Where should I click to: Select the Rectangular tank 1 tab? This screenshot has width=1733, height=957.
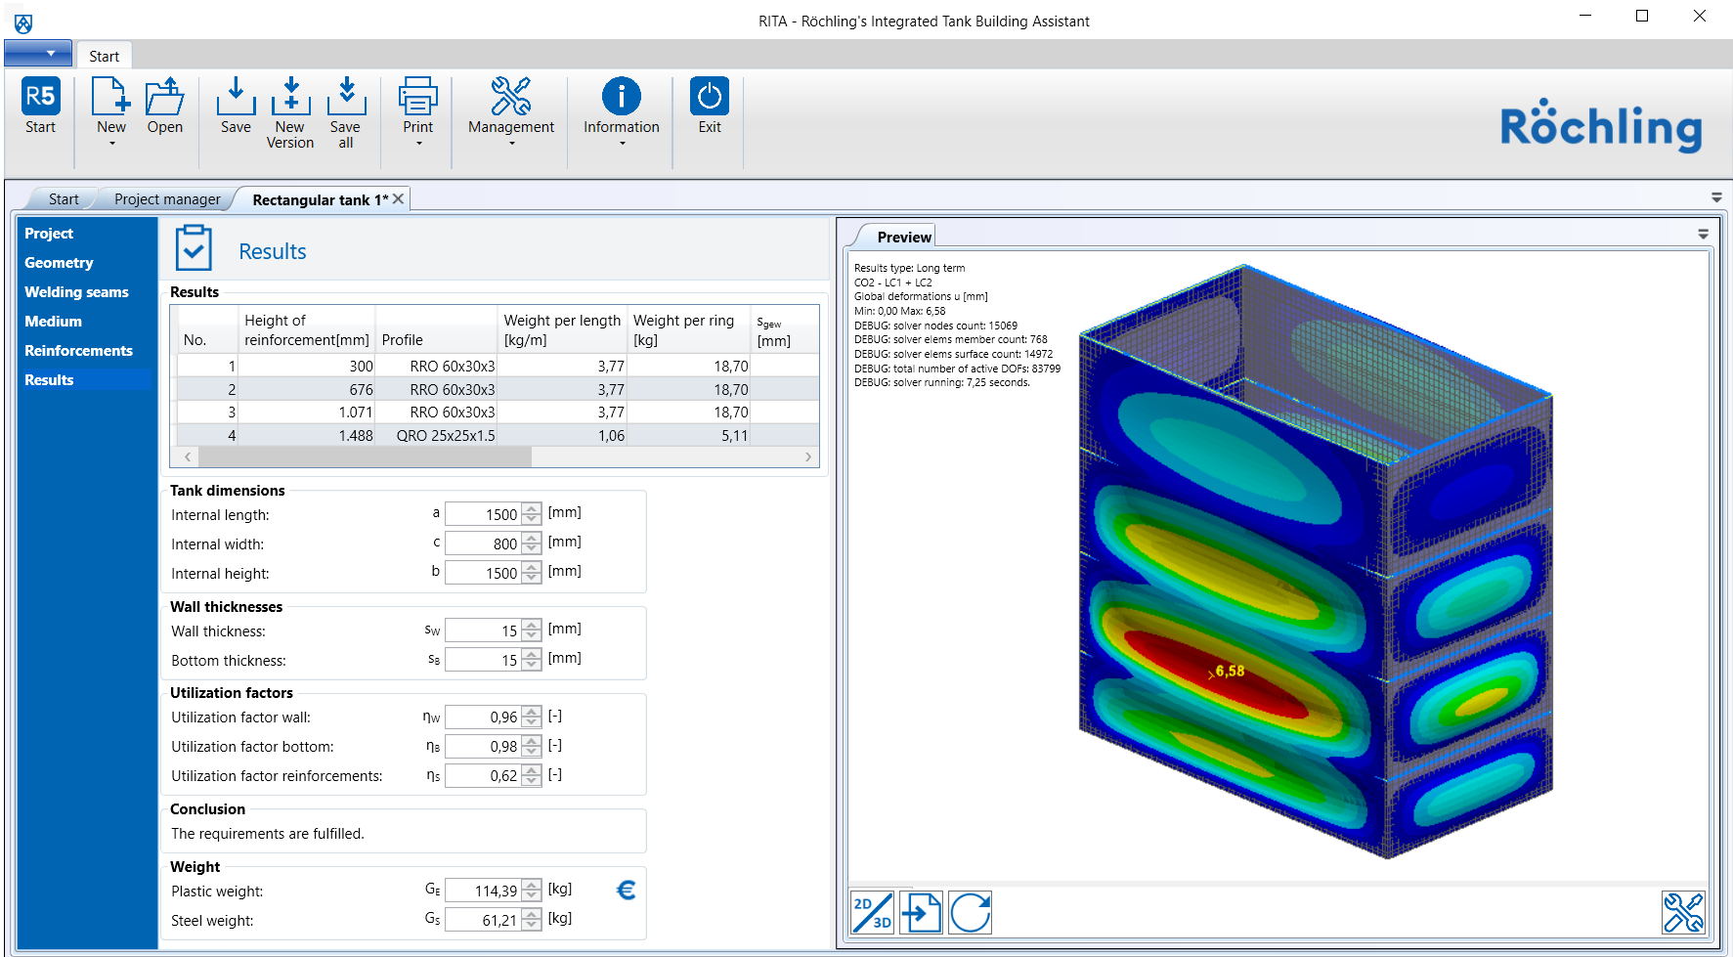pos(320,199)
